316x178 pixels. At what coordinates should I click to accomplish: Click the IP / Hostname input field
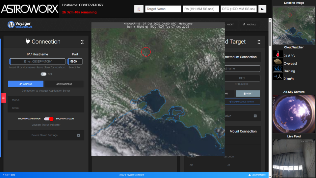38,61
